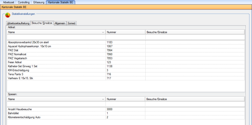252x125 pixels.
Task: Switch to the Somed tab
Action: [x=71, y=23]
